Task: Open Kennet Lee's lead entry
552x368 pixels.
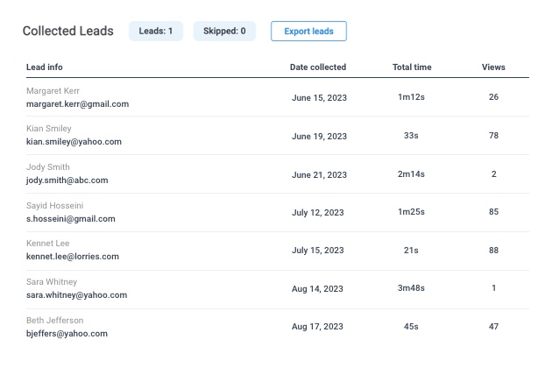Action: pyautogui.click(x=46, y=243)
